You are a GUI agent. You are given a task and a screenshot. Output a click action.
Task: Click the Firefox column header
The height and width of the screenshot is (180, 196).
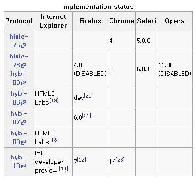coord(90,21)
